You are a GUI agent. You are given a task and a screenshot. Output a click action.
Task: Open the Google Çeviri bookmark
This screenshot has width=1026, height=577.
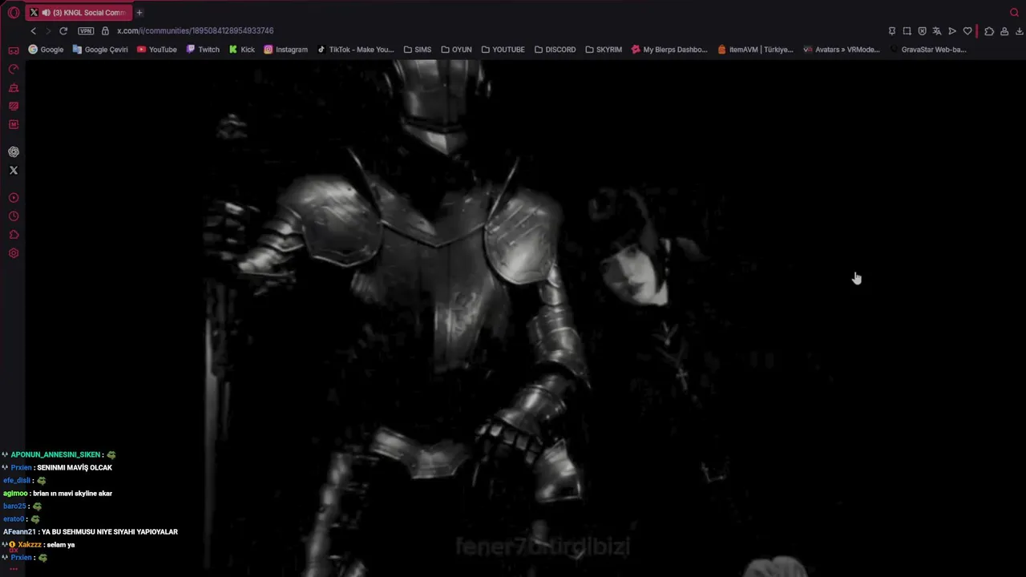(x=100, y=50)
